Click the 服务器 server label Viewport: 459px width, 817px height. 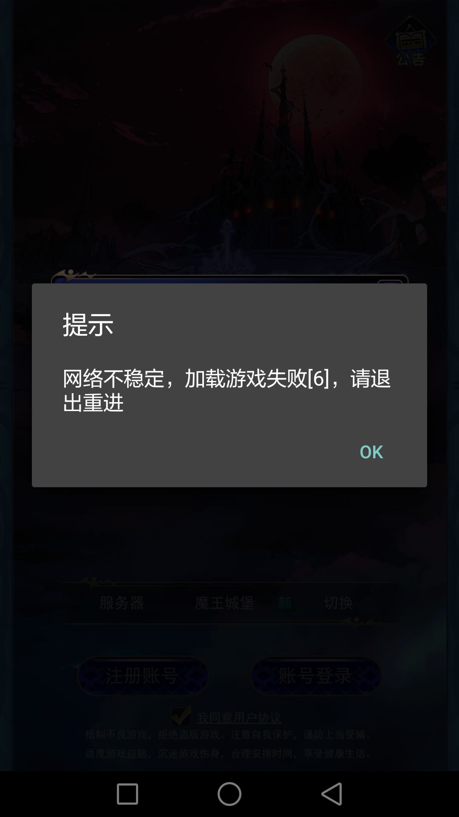(122, 603)
